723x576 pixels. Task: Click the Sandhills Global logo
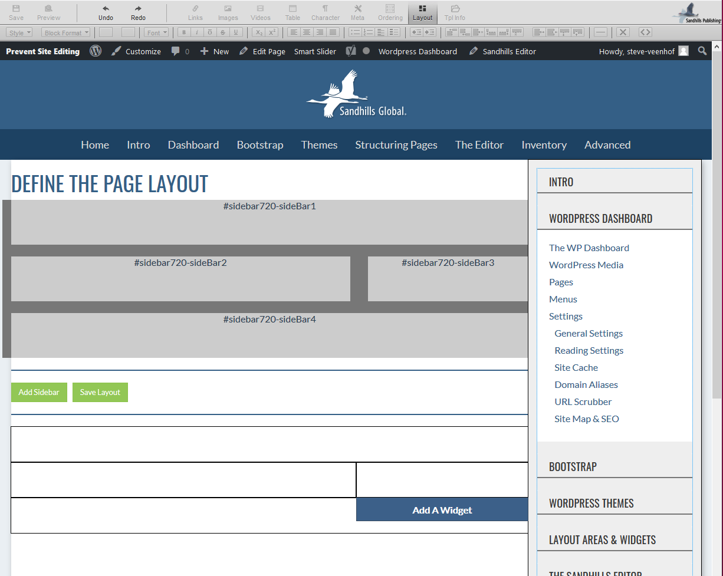(x=356, y=94)
